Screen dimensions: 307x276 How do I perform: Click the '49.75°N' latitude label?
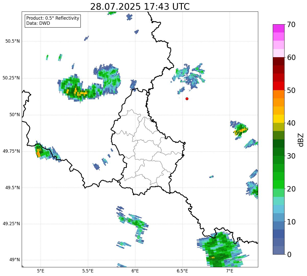coord(11,151)
